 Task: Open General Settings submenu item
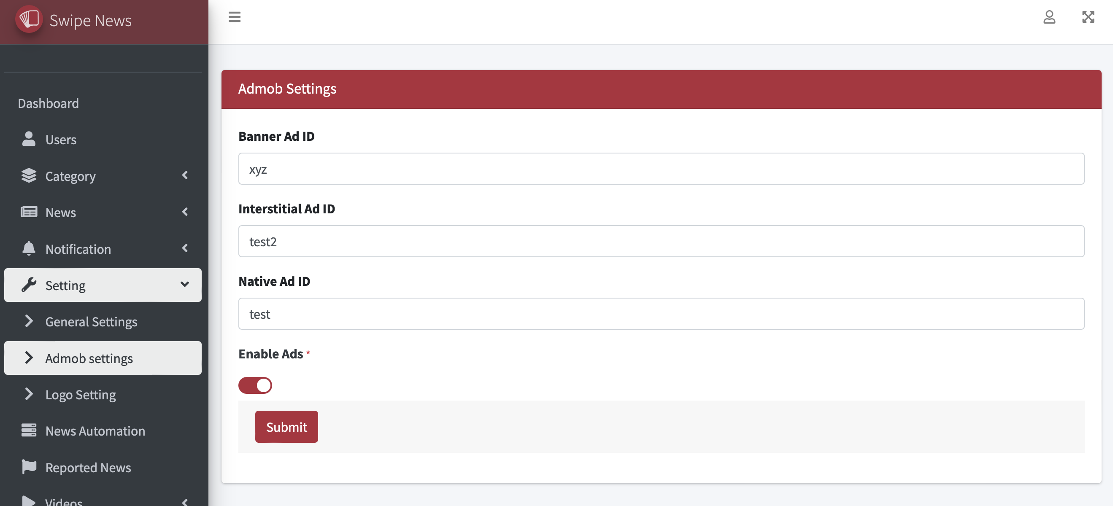tap(91, 322)
